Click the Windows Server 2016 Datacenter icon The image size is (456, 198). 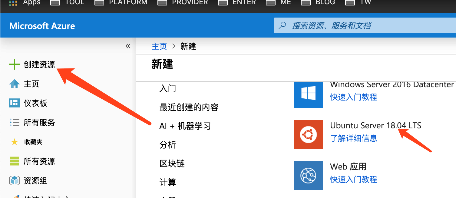coord(308,95)
